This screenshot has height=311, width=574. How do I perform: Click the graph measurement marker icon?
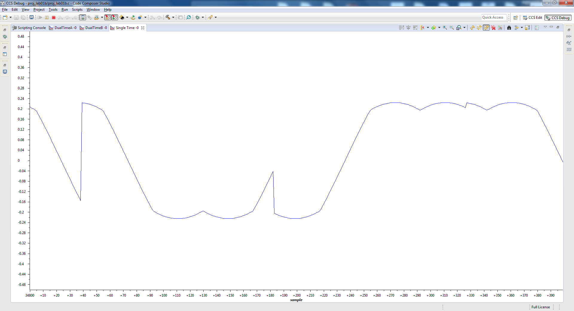click(422, 28)
